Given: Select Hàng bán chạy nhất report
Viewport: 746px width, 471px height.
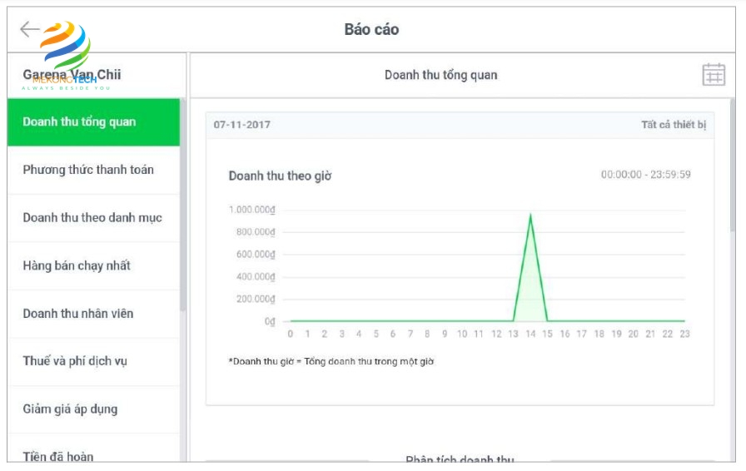Looking at the screenshot, I should point(77,266).
